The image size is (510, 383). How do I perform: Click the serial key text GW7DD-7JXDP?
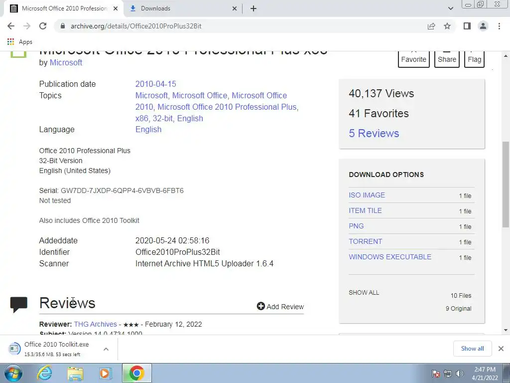122,191
